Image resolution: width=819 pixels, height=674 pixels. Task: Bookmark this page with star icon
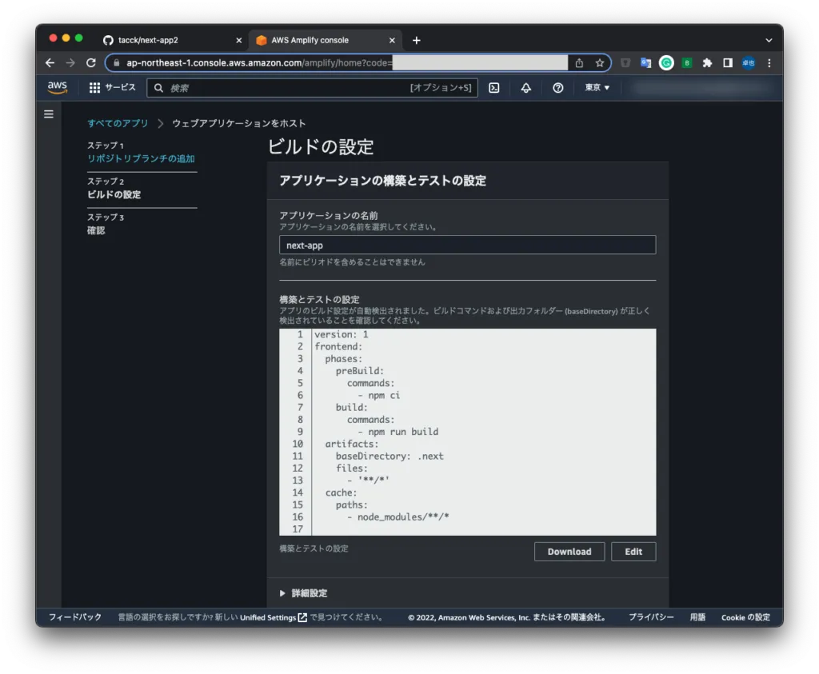(599, 63)
